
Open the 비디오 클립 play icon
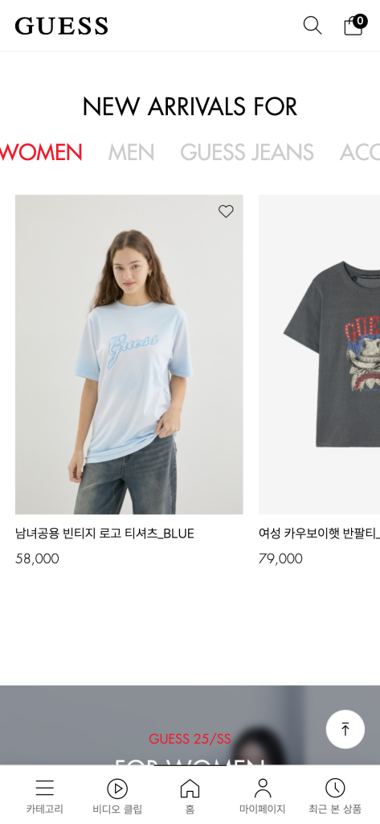[x=117, y=789]
